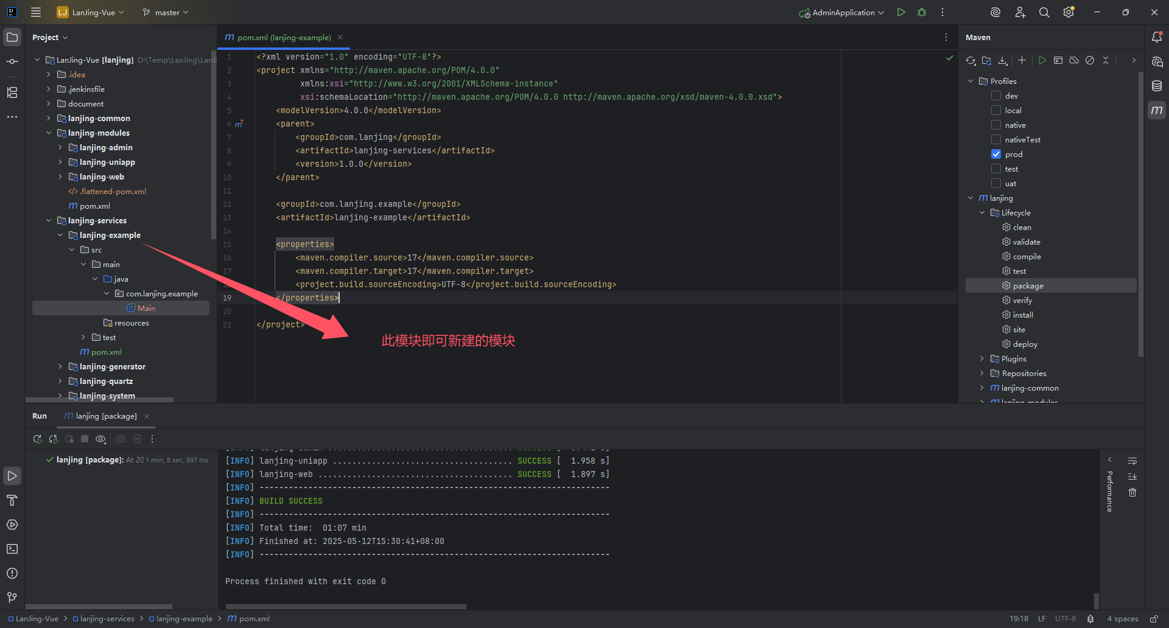Click the 19:18 cursor position widget
The image size is (1169, 628).
coord(1019,619)
